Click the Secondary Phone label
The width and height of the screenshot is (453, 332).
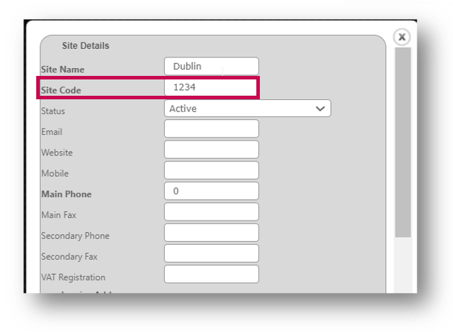pos(75,236)
